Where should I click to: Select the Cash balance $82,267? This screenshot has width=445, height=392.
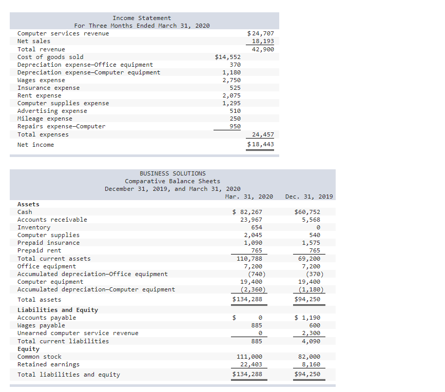click(x=247, y=211)
